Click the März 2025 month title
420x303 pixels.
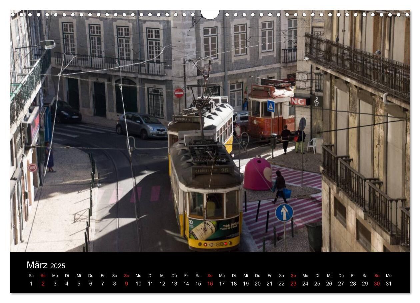(x=46, y=265)
